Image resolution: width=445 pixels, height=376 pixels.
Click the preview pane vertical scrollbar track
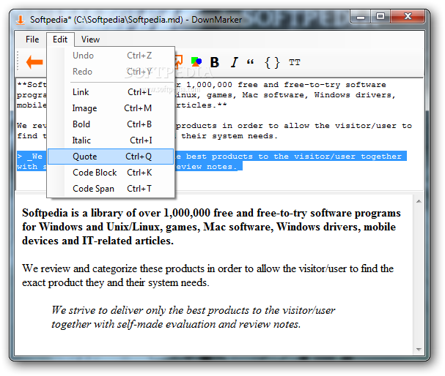419,275
